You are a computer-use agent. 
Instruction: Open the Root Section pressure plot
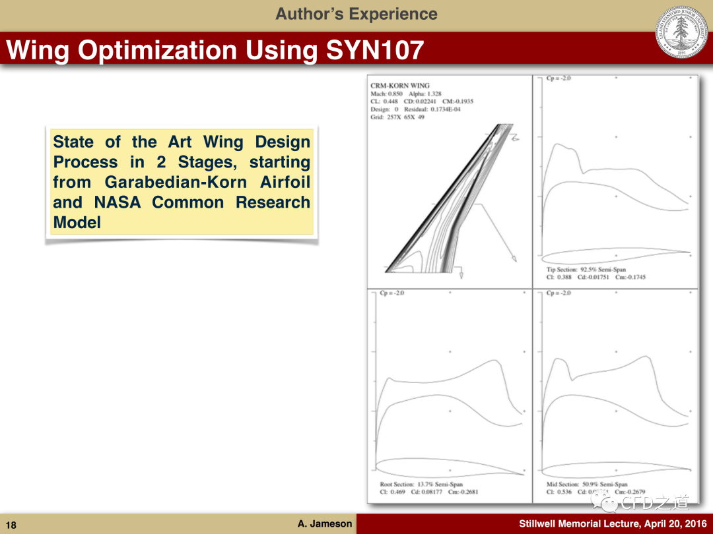pos(449,396)
